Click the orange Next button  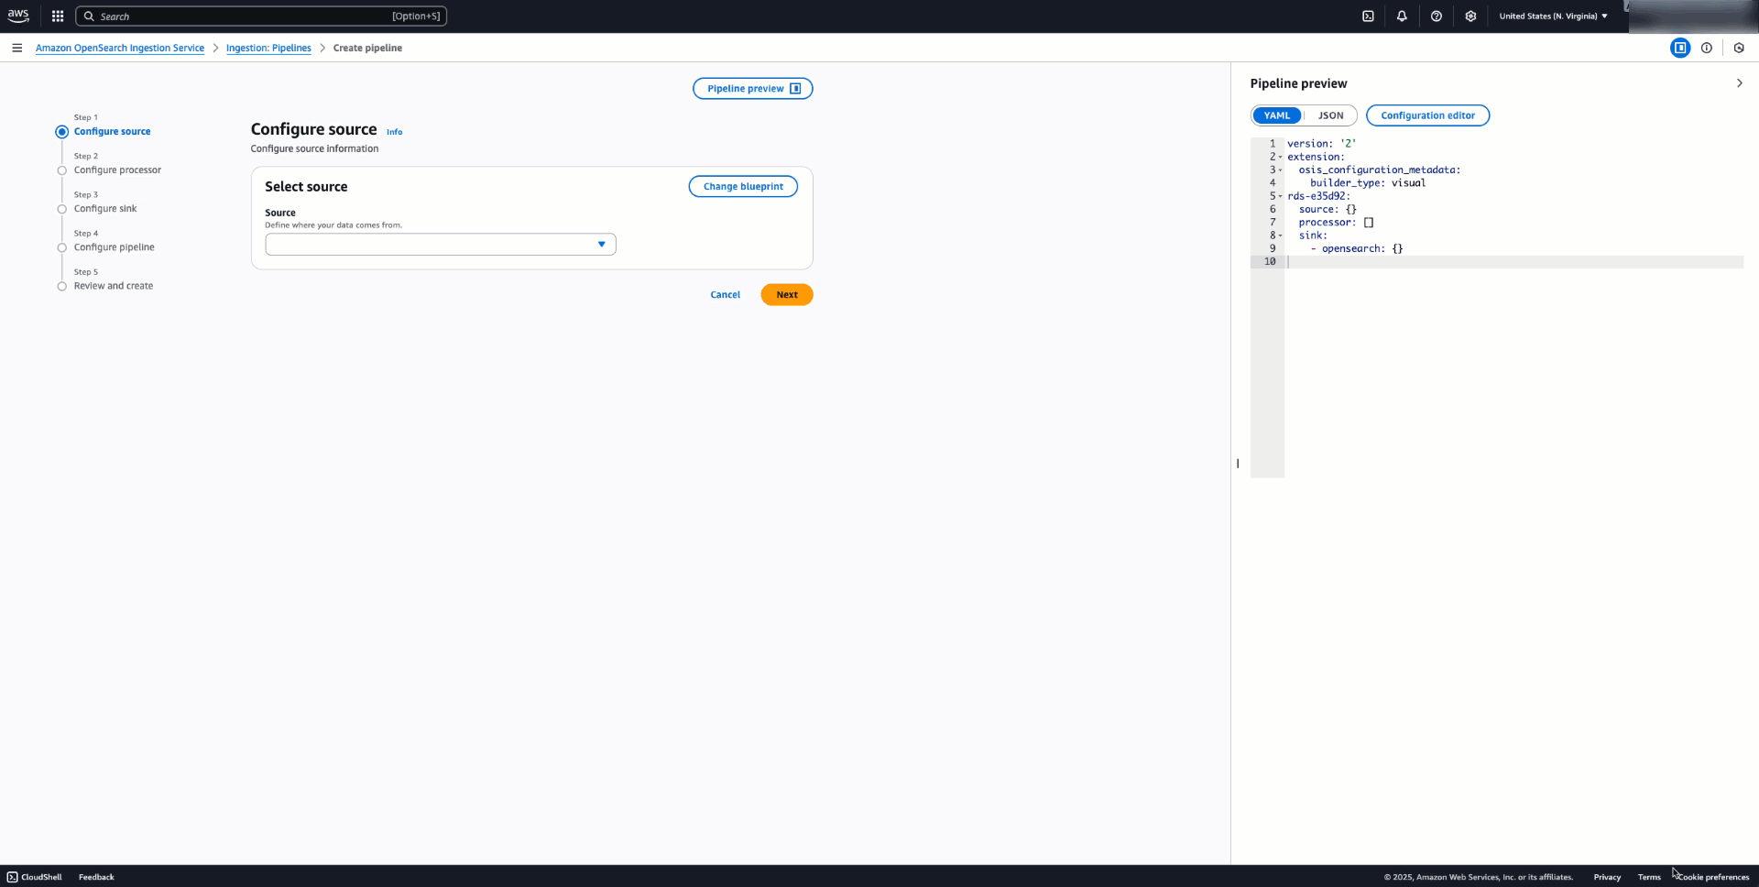coord(787,295)
